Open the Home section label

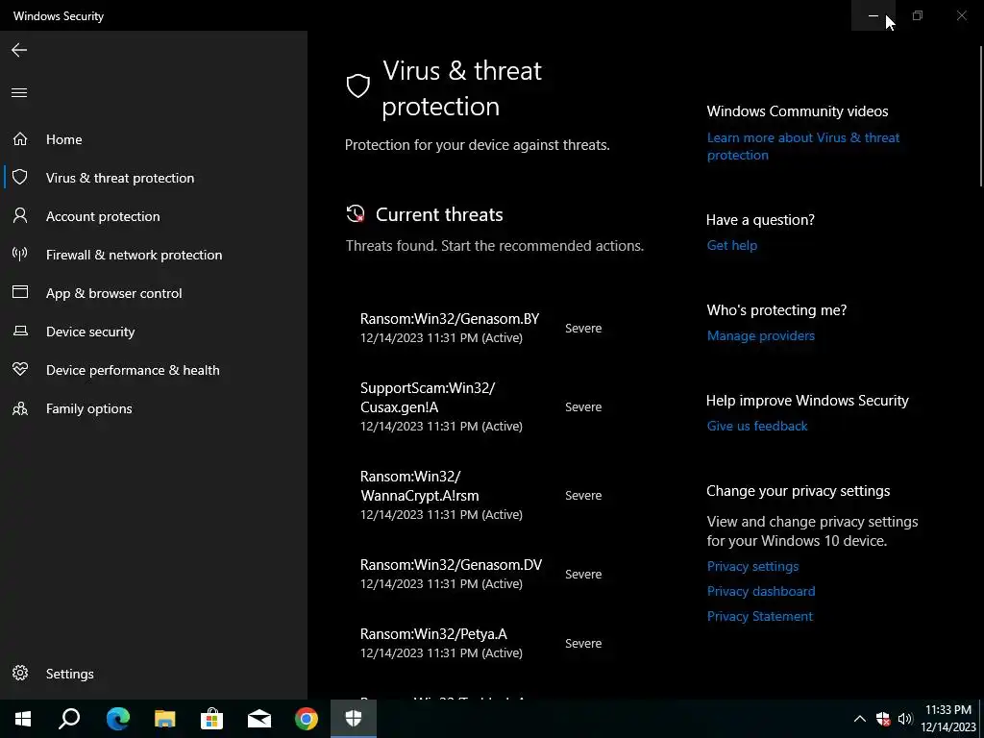tap(64, 139)
